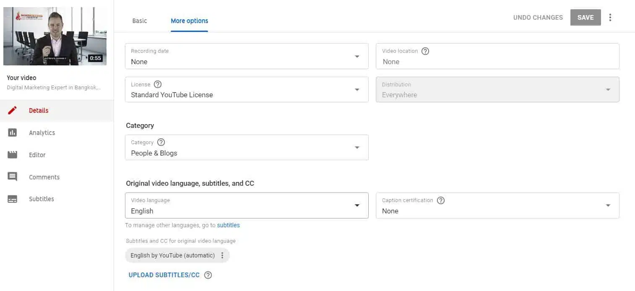
Task: Switch to the Basic tab
Action: click(140, 21)
